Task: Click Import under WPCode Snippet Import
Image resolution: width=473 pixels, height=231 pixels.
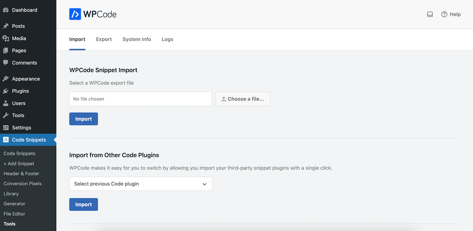Action: 84,119
